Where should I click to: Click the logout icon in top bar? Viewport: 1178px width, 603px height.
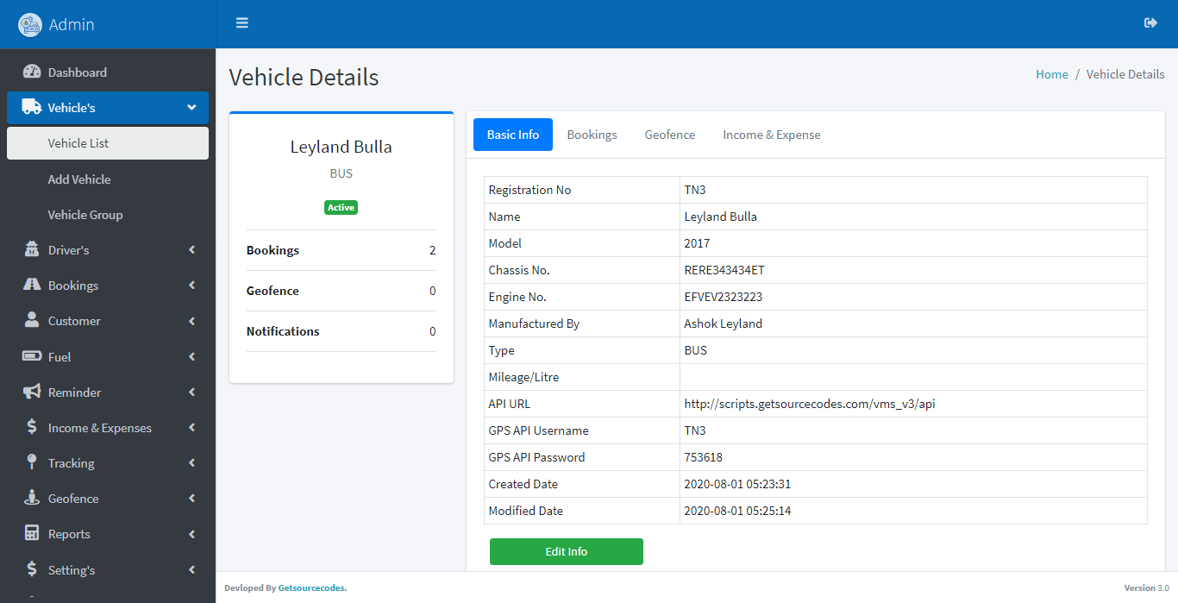coord(1150,23)
